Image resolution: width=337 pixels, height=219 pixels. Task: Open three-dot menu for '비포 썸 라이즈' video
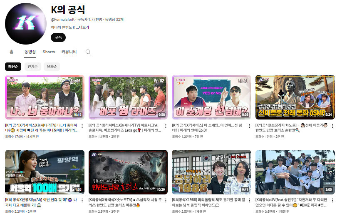[167, 126]
